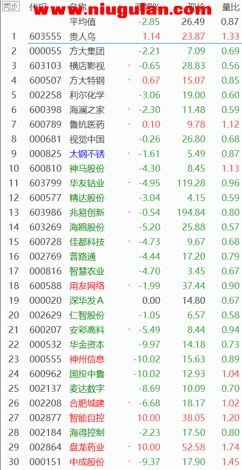Select stock 麦达数字

87,389
